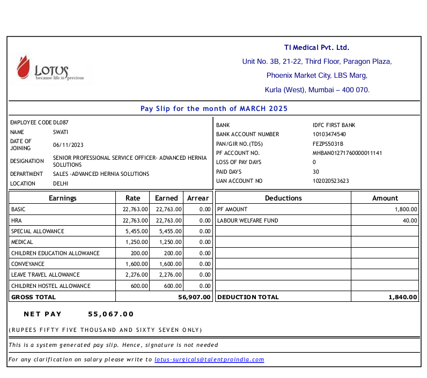Screen dimensions: 427x378
Task: Select the deduction total value 1,840.00
Action: pos(402,297)
